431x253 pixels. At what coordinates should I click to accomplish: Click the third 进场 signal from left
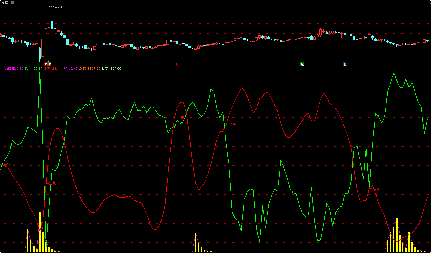pyautogui.click(x=181, y=118)
